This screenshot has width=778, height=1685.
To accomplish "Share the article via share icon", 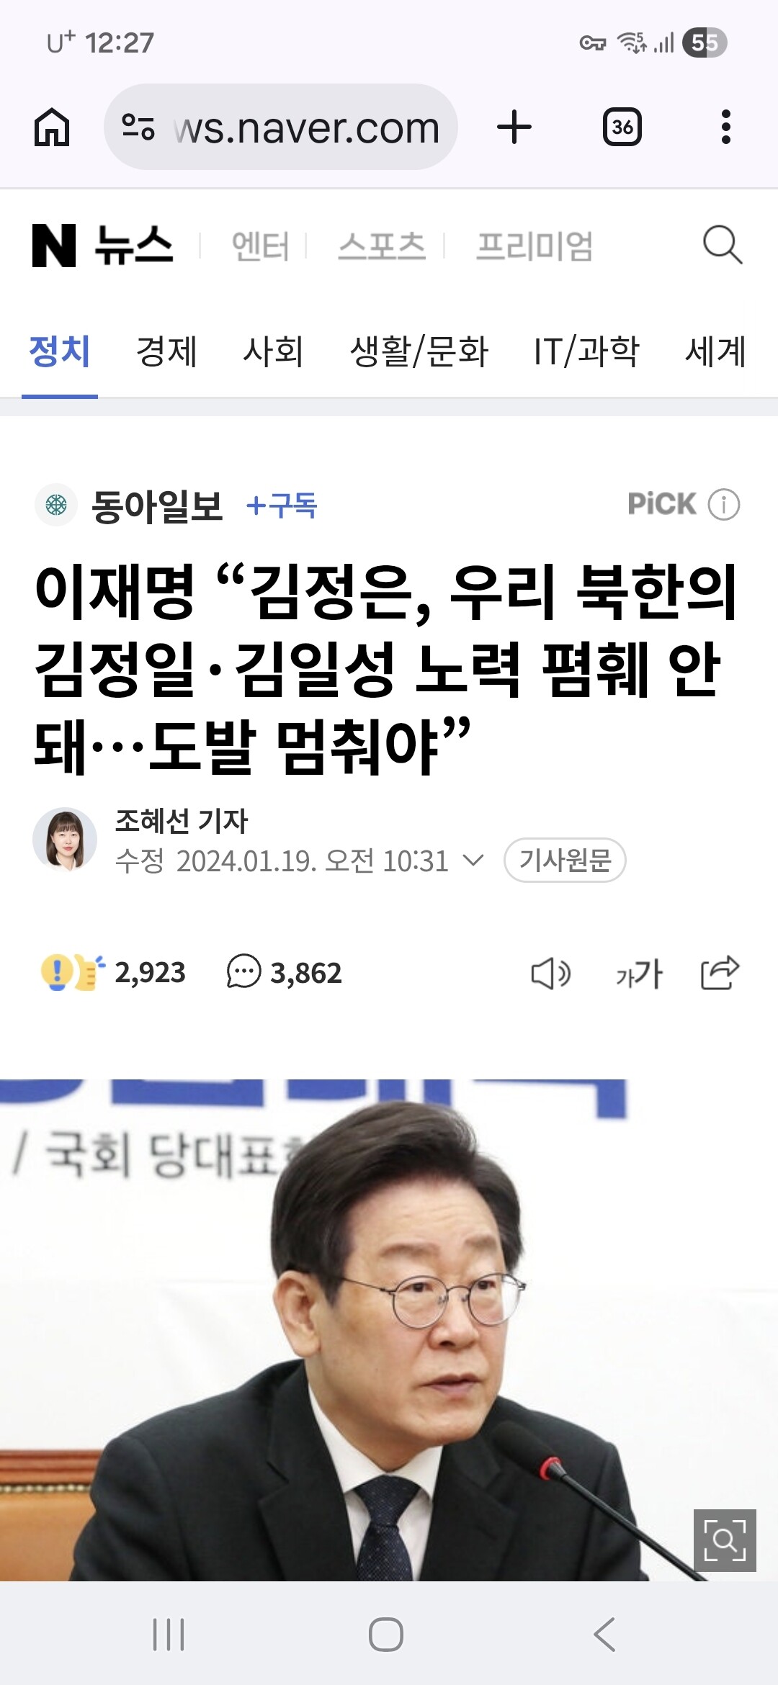I will [720, 973].
